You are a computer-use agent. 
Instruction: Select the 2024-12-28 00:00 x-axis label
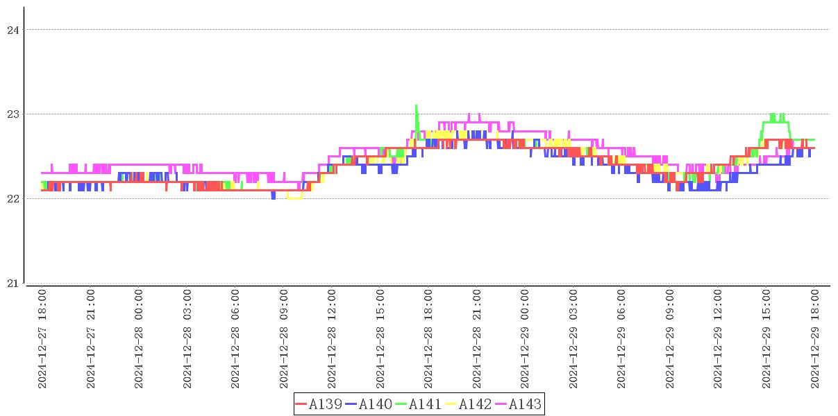pyautogui.click(x=139, y=340)
